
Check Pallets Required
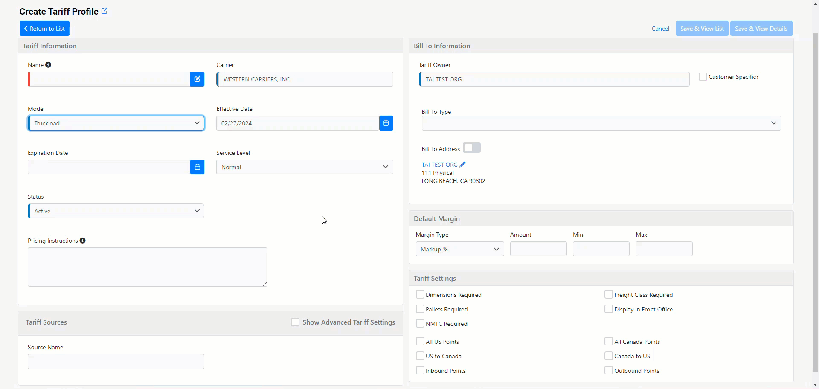click(420, 309)
